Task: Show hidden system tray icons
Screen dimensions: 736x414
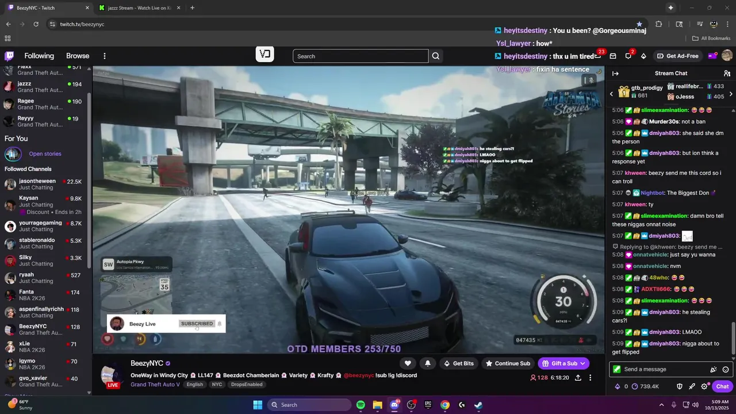Action: click(661, 405)
